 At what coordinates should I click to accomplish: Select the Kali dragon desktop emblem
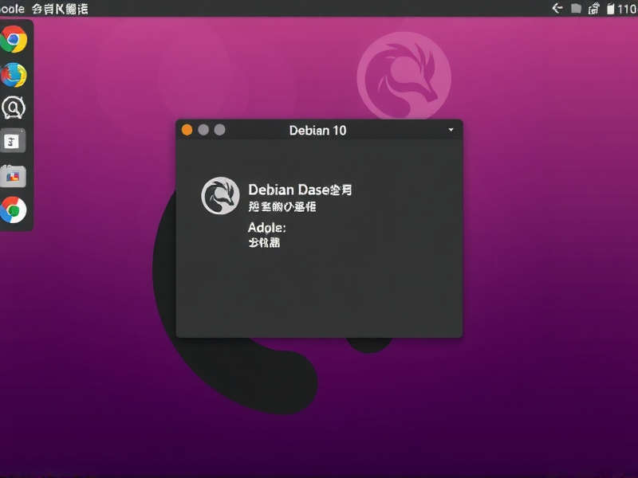click(403, 76)
